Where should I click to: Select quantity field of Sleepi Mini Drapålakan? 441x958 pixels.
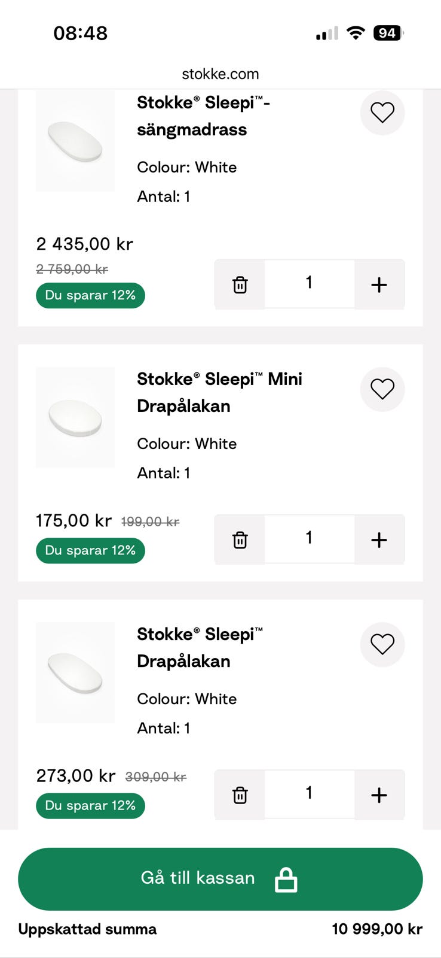[309, 538]
